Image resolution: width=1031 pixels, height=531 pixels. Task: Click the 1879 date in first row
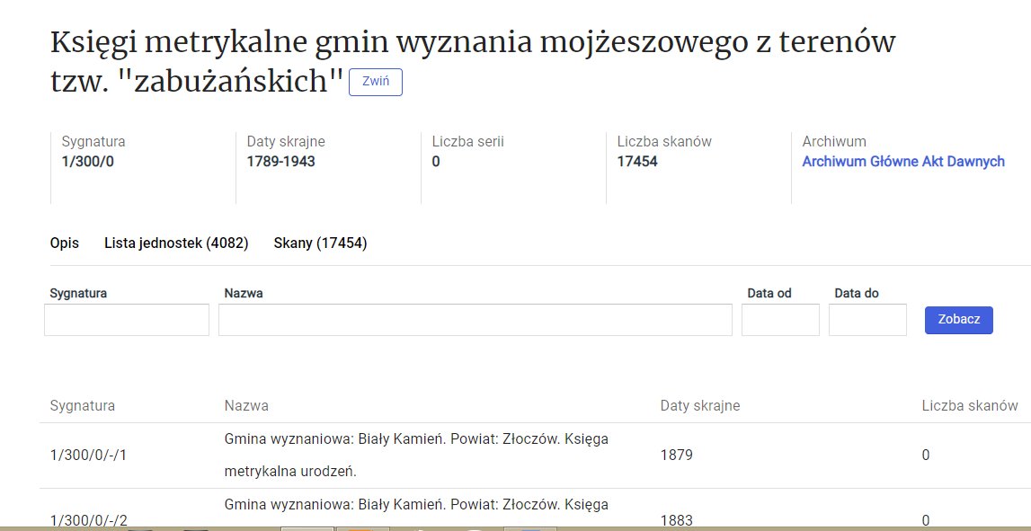[676, 455]
